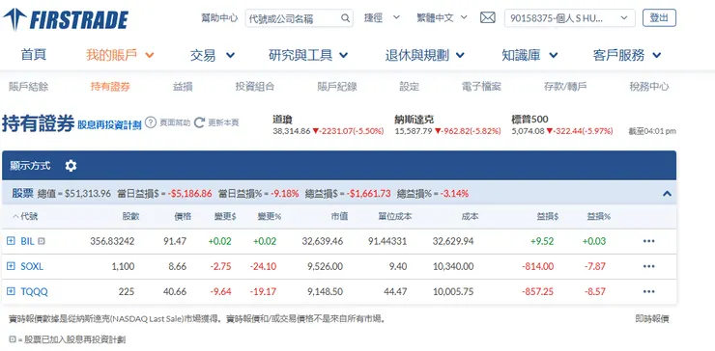Image resolution: width=715 pixels, height=351 pixels.
Task: Open display settings gear icon
Action: click(71, 166)
